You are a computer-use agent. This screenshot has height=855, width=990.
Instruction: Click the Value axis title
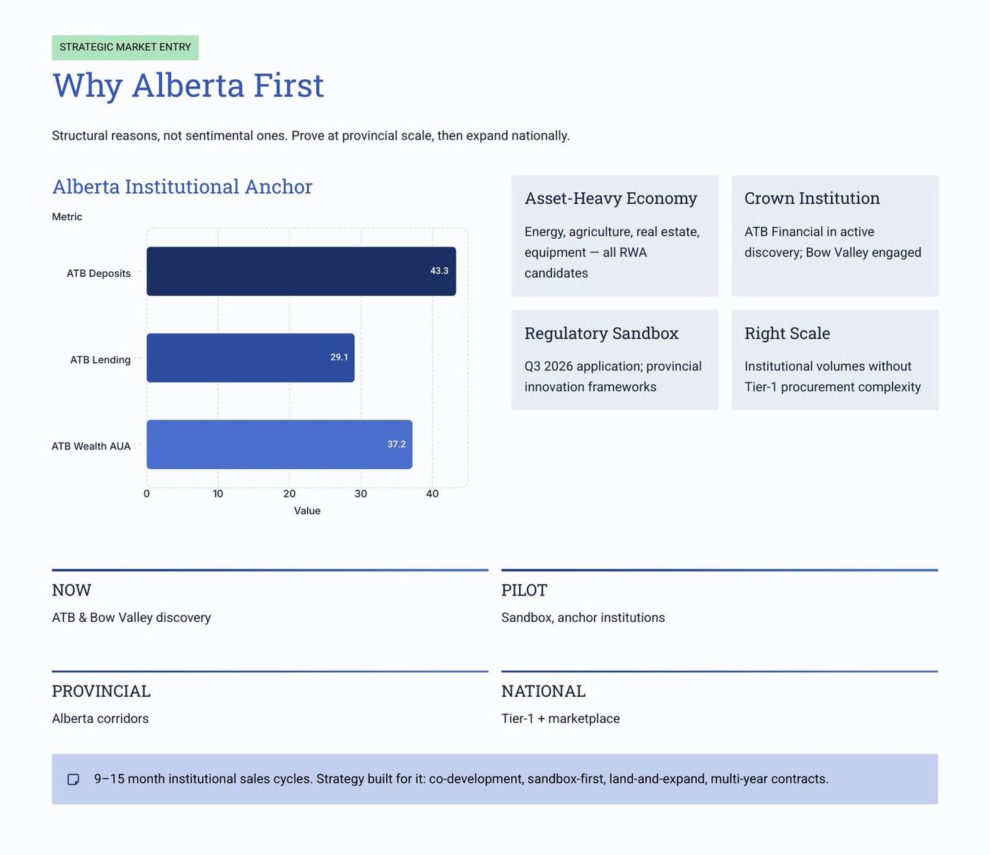point(308,511)
